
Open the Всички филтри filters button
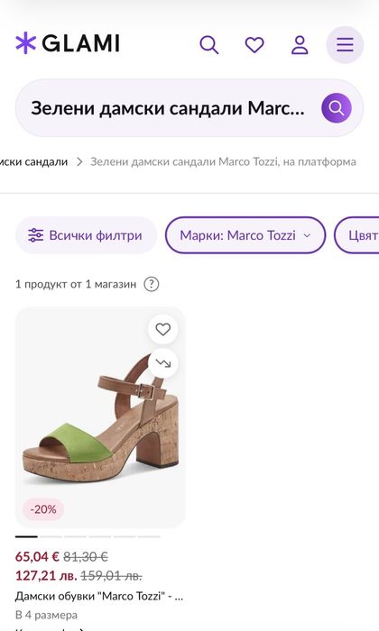click(86, 235)
